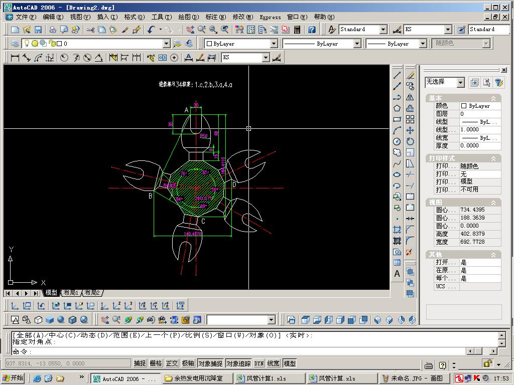Click the Move modify tool
514x385 pixels.
click(410, 130)
